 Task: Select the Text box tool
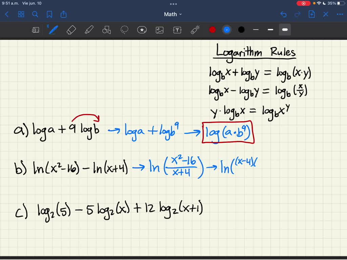pos(177,30)
